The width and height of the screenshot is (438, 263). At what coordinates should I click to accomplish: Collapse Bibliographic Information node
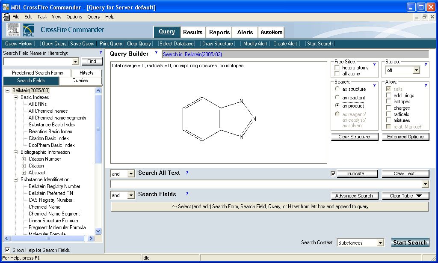(x=16, y=152)
